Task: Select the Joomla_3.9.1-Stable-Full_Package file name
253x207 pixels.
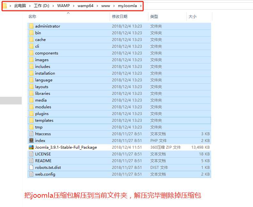Action: 66,147
